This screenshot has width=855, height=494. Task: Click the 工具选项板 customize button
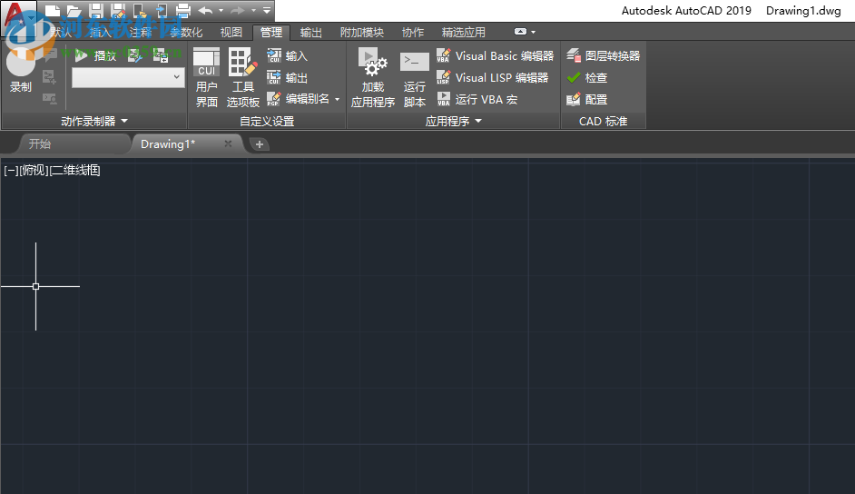pos(242,77)
